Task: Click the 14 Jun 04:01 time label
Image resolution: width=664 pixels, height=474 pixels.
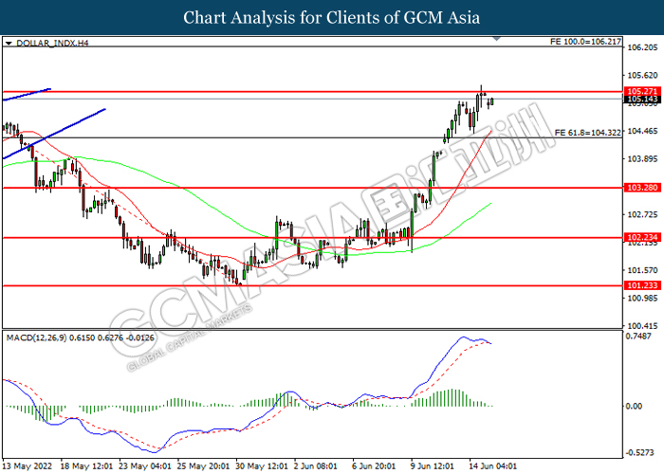Action: (493, 466)
